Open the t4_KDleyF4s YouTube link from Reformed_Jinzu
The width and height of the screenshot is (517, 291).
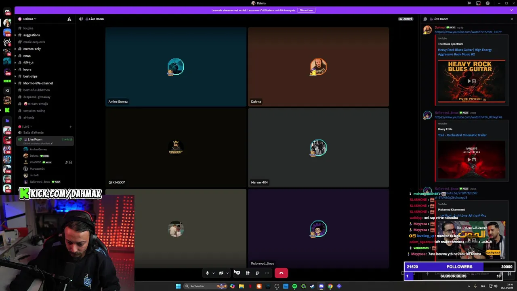(469, 117)
